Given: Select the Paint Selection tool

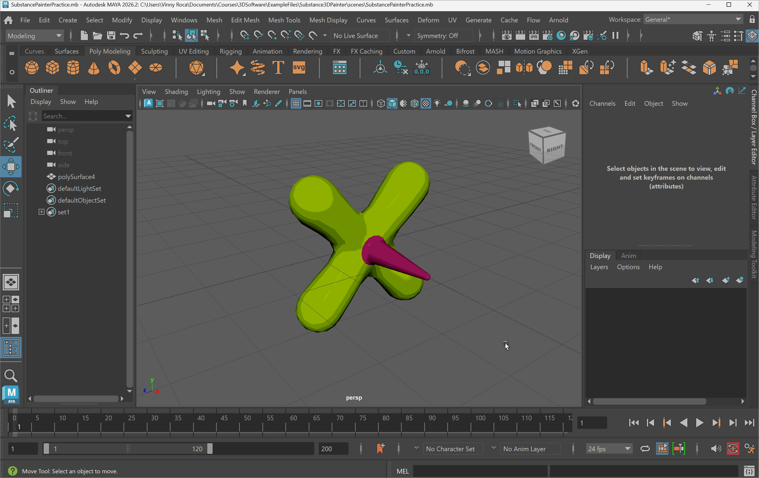Looking at the screenshot, I should tap(11, 145).
